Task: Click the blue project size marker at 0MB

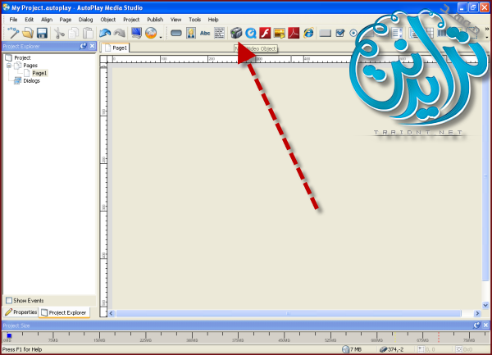Action: click(x=9, y=335)
